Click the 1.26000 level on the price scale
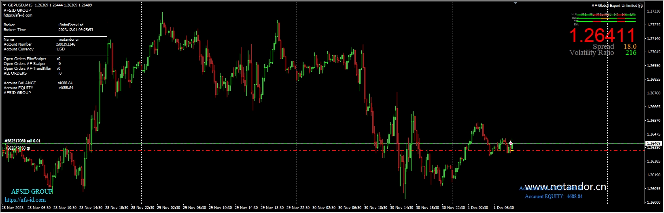664x213 pixels. [x=654, y=203]
